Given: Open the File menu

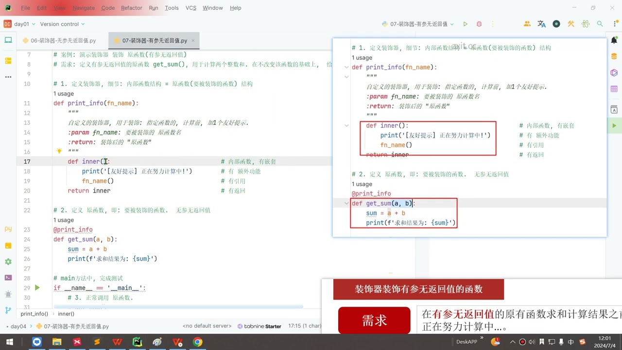Looking at the screenshot, I should point(25,8).
